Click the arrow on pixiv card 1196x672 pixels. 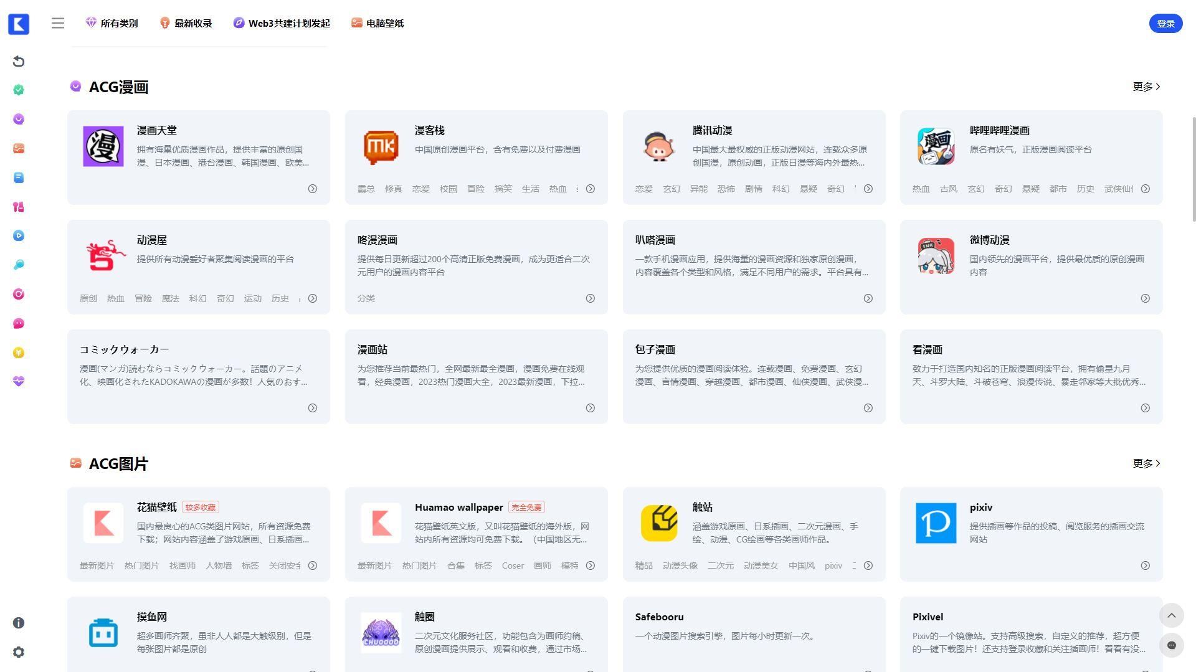coord(1146,566)
